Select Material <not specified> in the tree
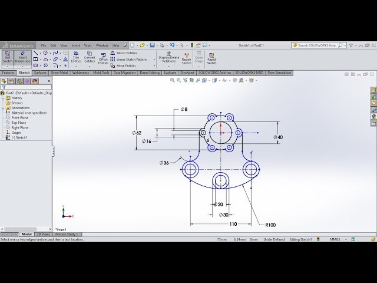Viewport: 377px width, 283px height. click(x=27, y=113)
